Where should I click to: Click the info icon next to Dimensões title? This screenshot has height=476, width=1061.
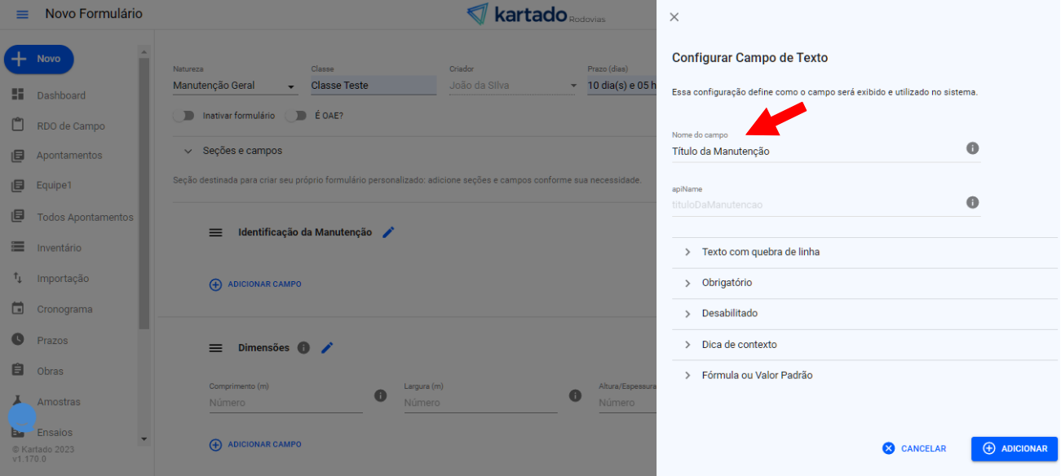pyautogui.click(x=303, y=348)
